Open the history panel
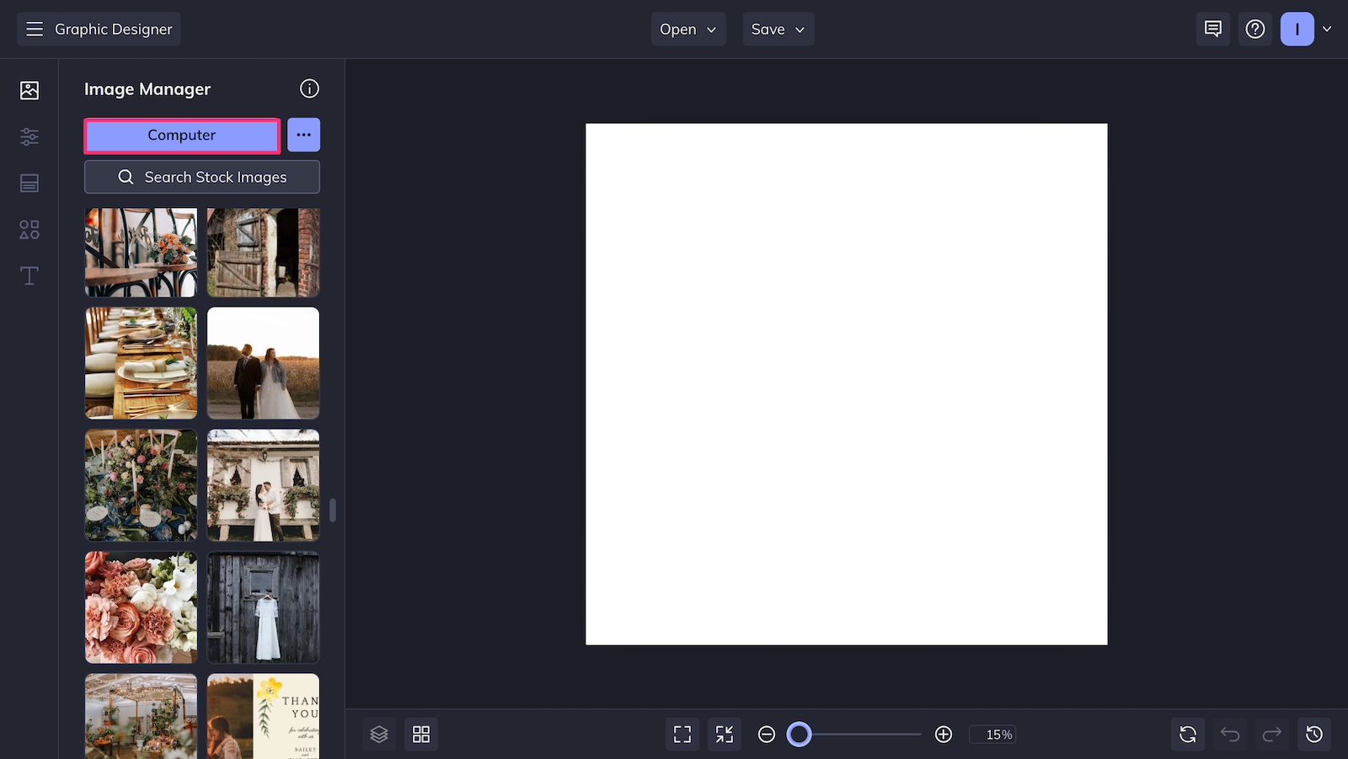 coord(1315,734)
